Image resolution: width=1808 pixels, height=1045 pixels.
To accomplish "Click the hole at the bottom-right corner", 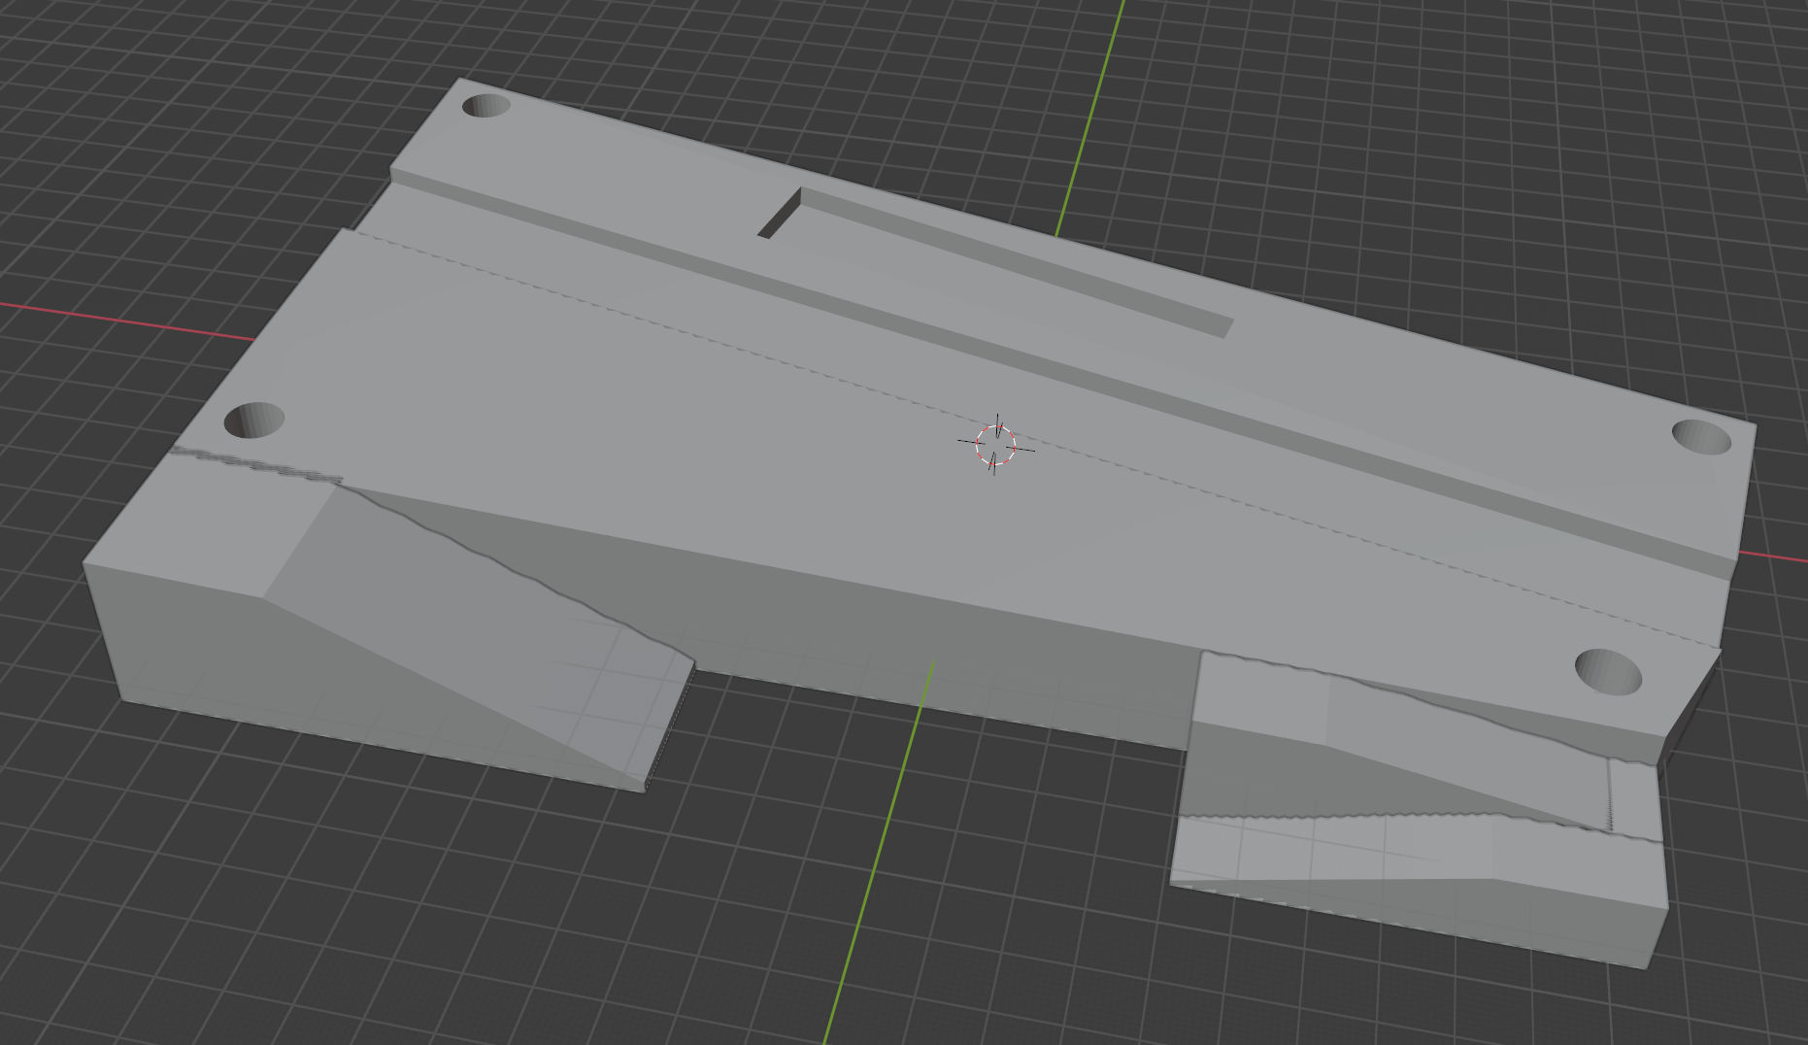I will point(1608,672).
